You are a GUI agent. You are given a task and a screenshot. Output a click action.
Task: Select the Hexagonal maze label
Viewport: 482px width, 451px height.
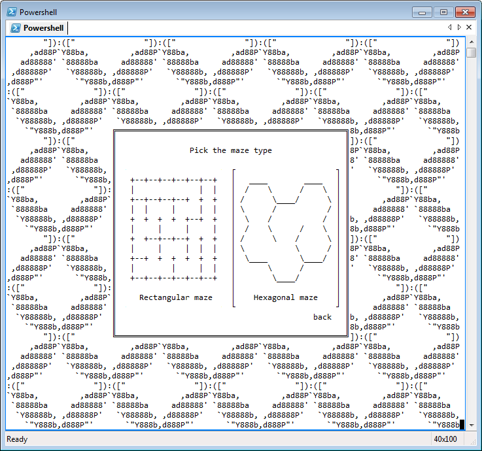285,297
